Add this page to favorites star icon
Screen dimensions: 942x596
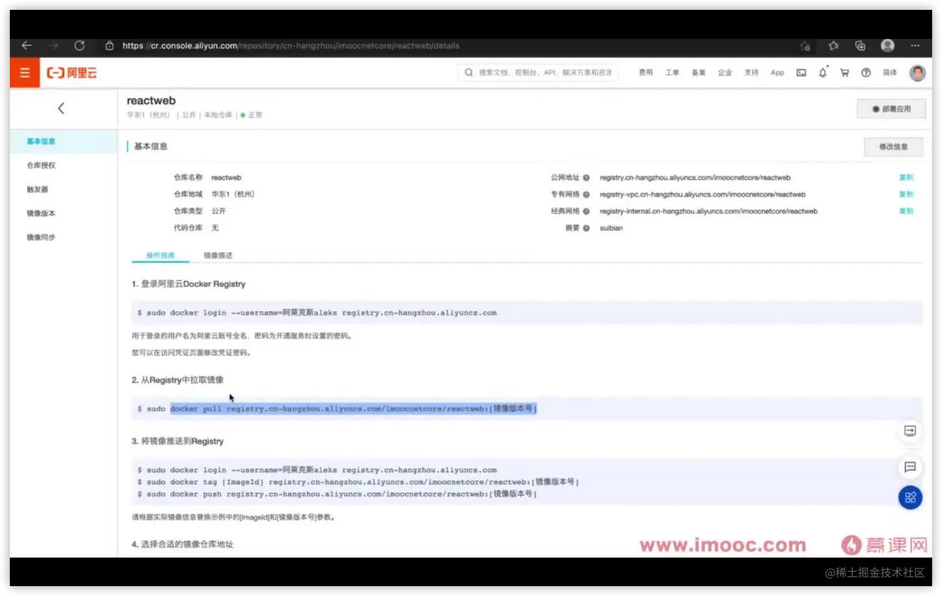point(806,45)
